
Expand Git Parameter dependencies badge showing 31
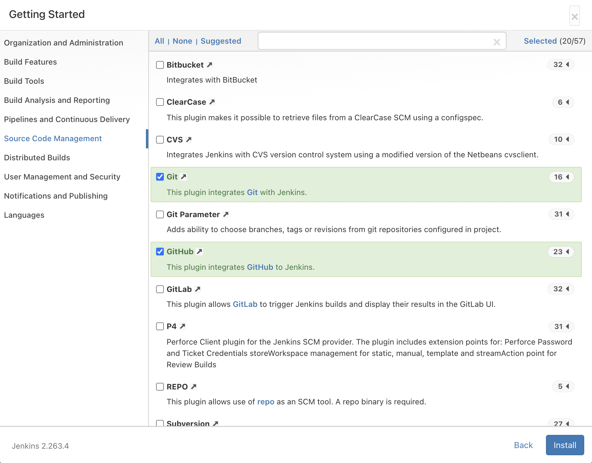(x=561, y=214)
